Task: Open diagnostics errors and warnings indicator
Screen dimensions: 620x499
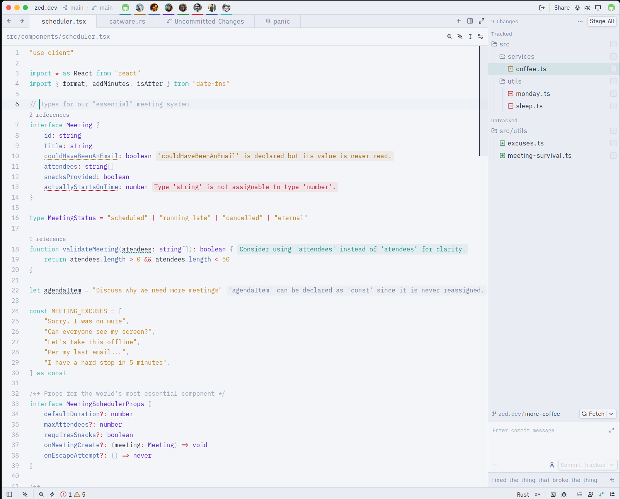Action: tap(73, 494)
